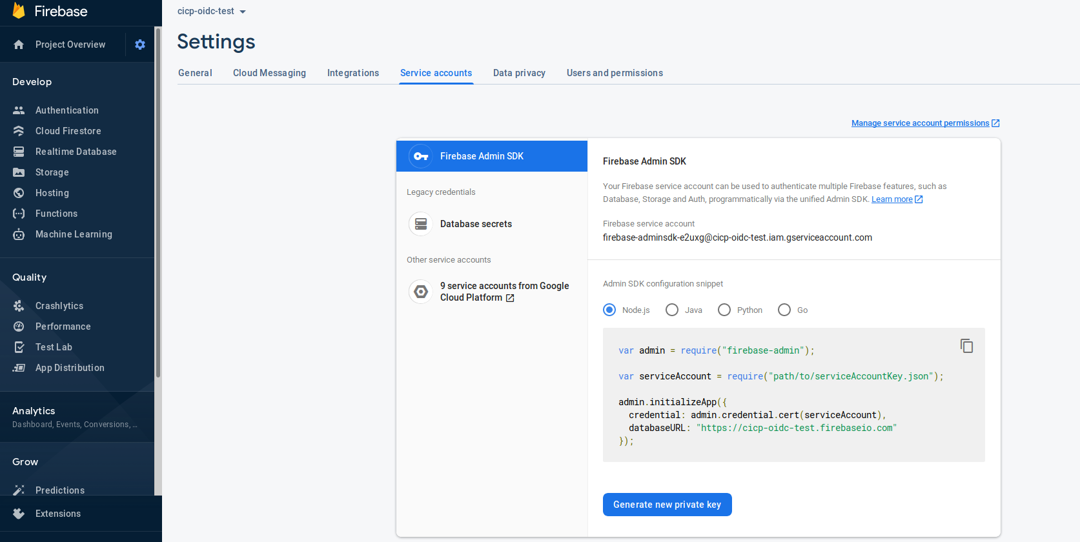
Task: Click external-link icon after Manage service account permissions
Action: coord(995,123)
